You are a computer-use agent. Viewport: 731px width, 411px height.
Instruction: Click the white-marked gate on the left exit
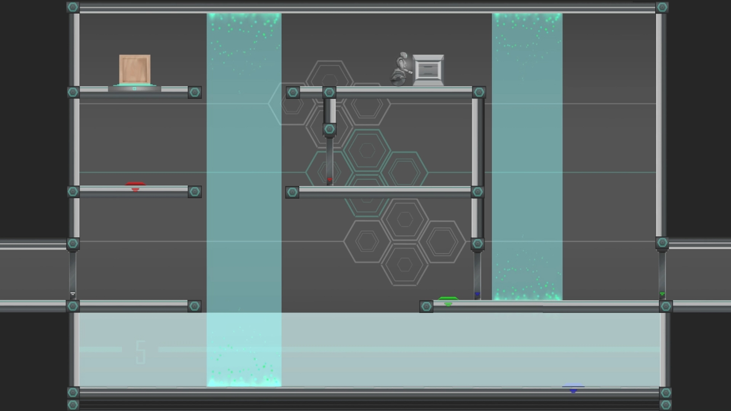pyautogui.click(x=73, y=276)
